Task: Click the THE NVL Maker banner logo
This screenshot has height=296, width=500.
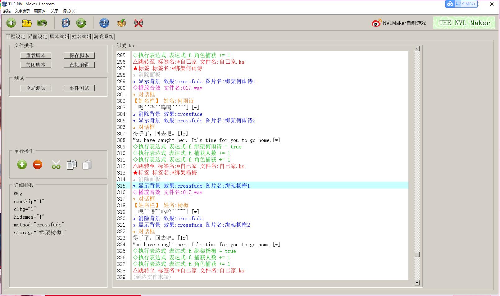Action: 464,23
